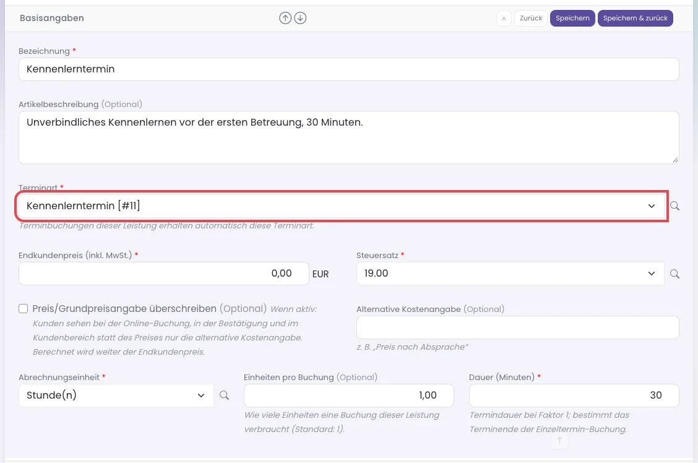Open search next to the Abrechnungseinheit dropdown

point(225,396)
